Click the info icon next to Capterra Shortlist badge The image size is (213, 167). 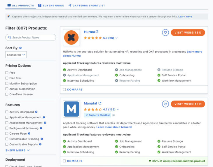coord(114,115)
